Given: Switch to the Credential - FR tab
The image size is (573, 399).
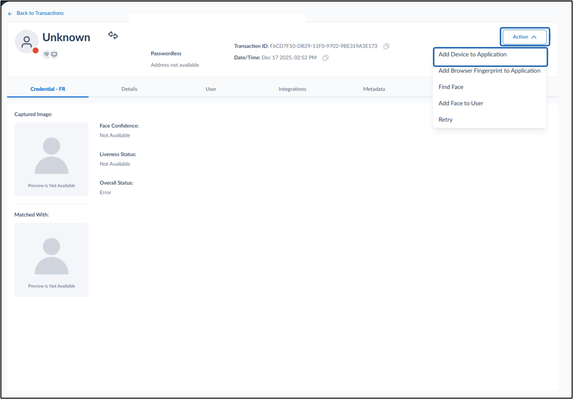Looking at the screenshot, I should click(48, 89).
